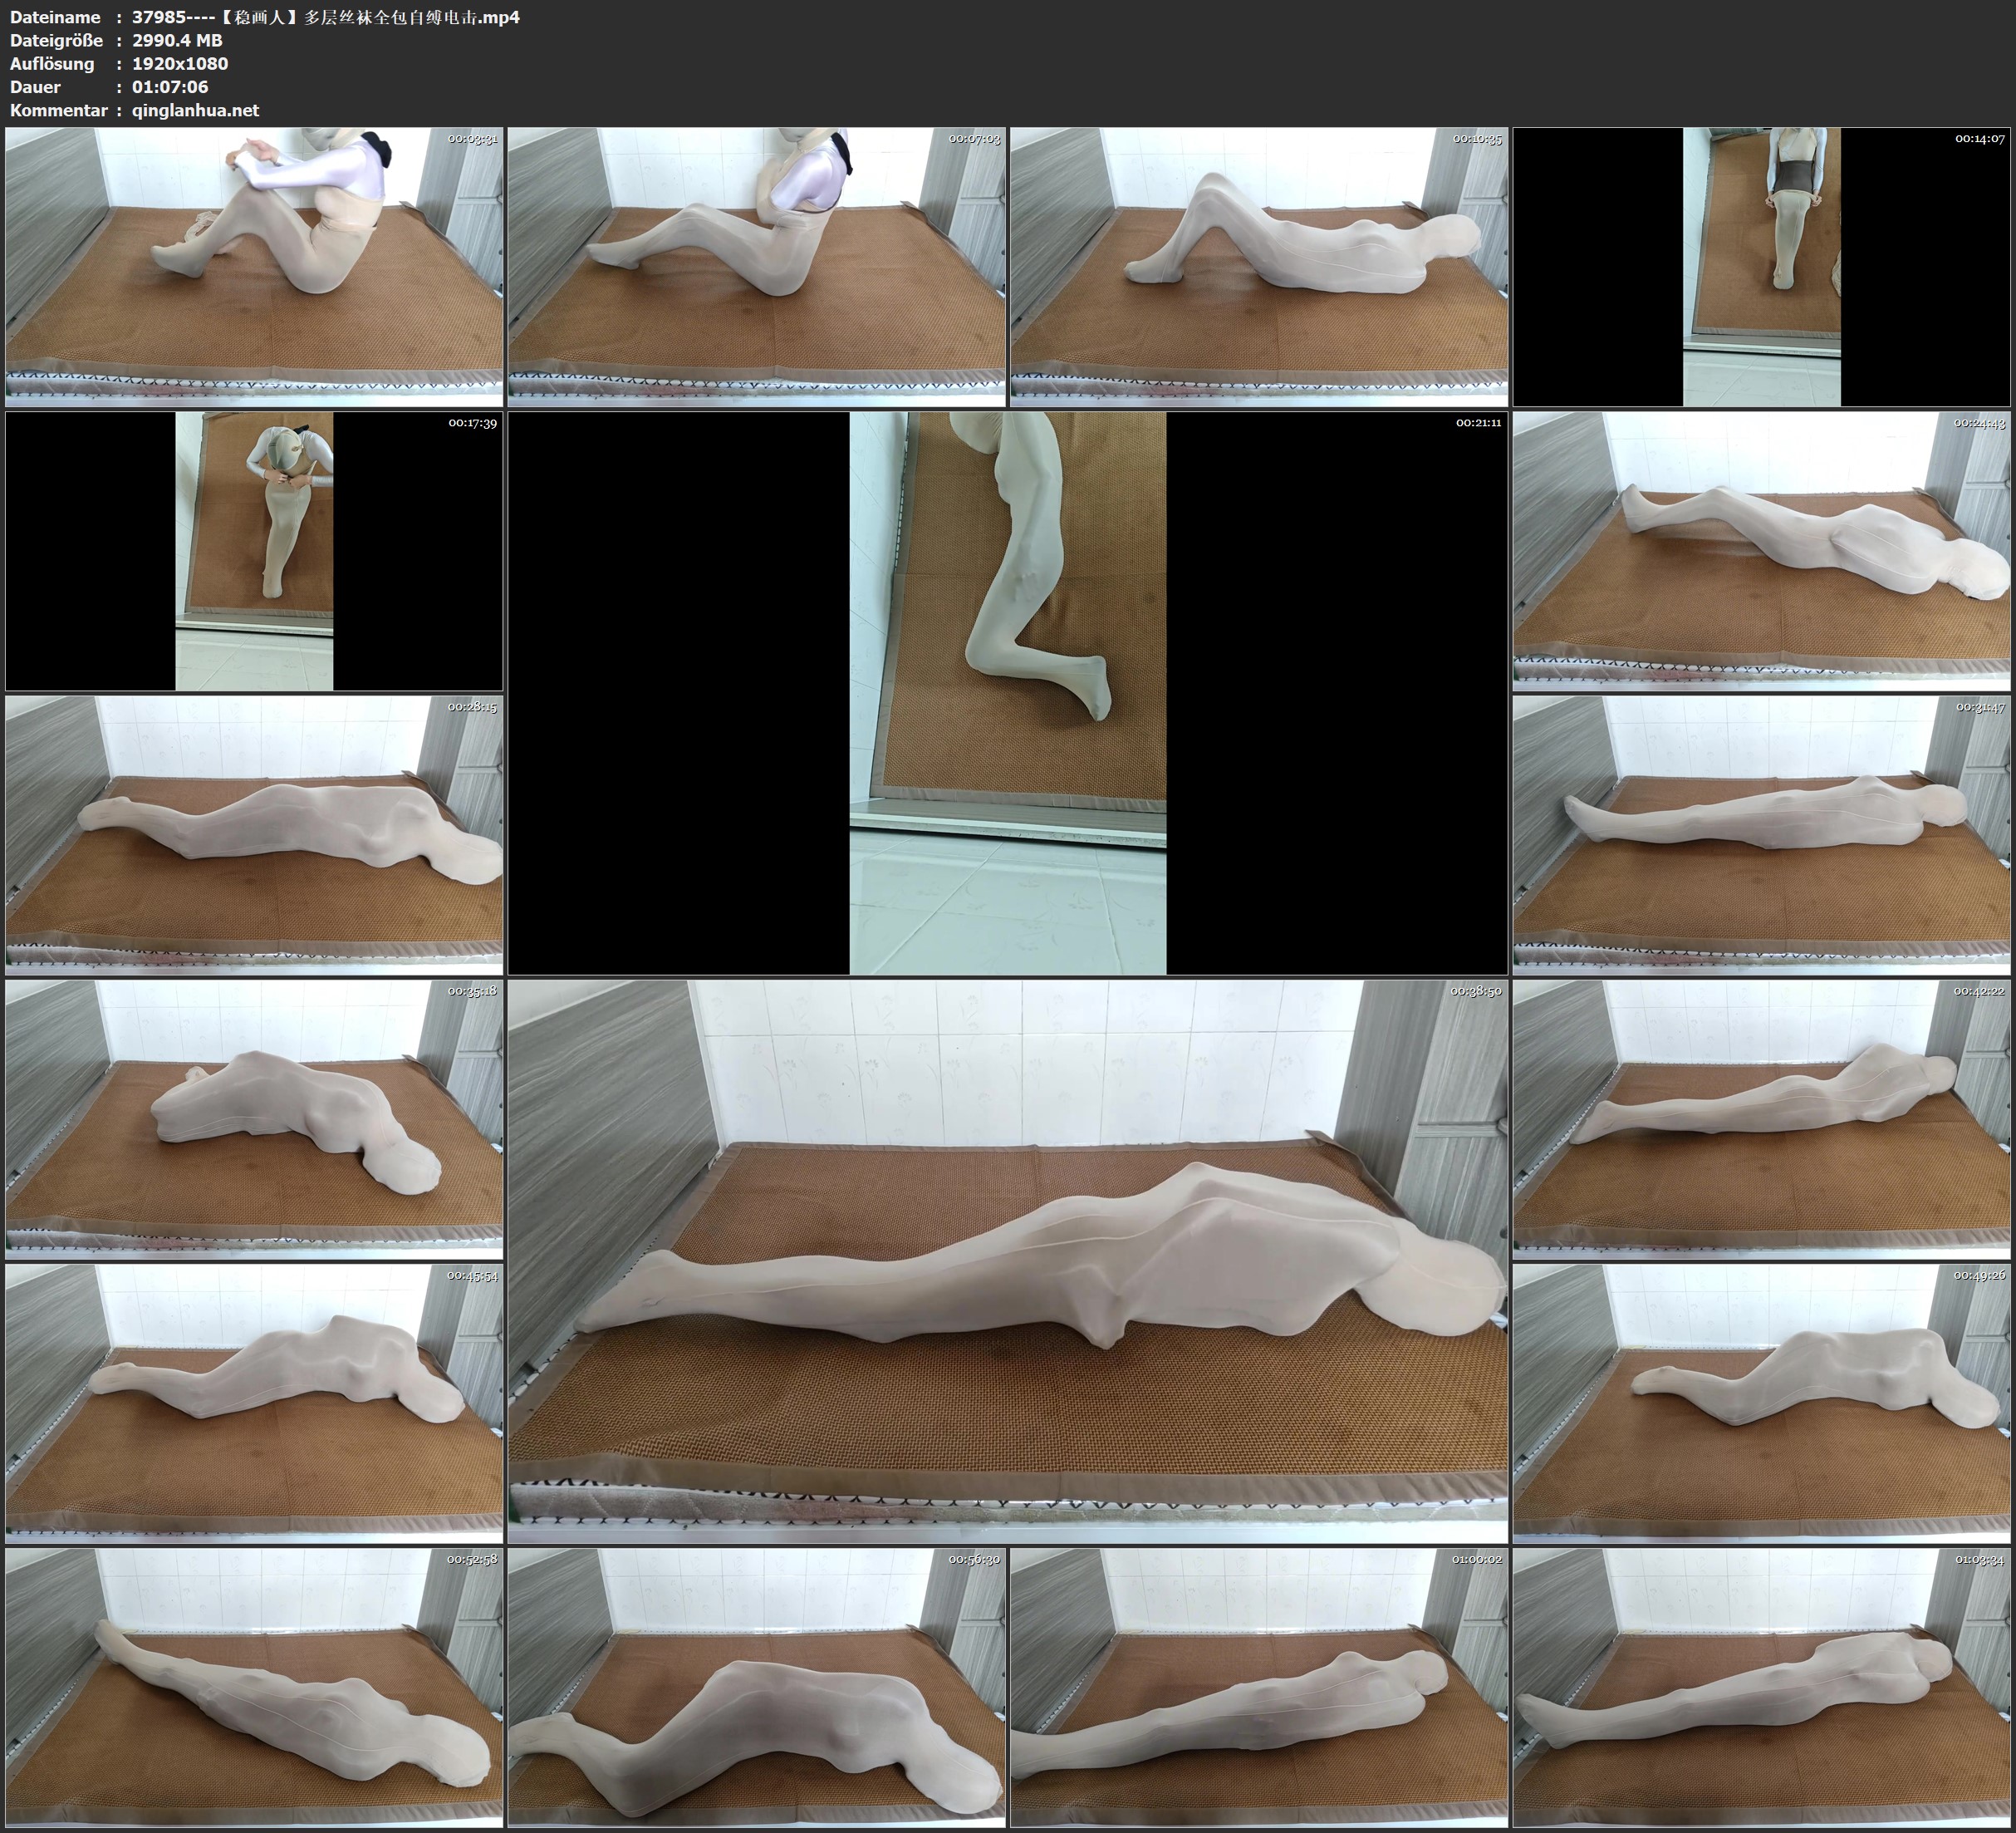The width and height of the screenshot is (2016, 1833).
Task: Click the thumbnail timestamped 00:42:22
Action: tap(1762, 1118)
